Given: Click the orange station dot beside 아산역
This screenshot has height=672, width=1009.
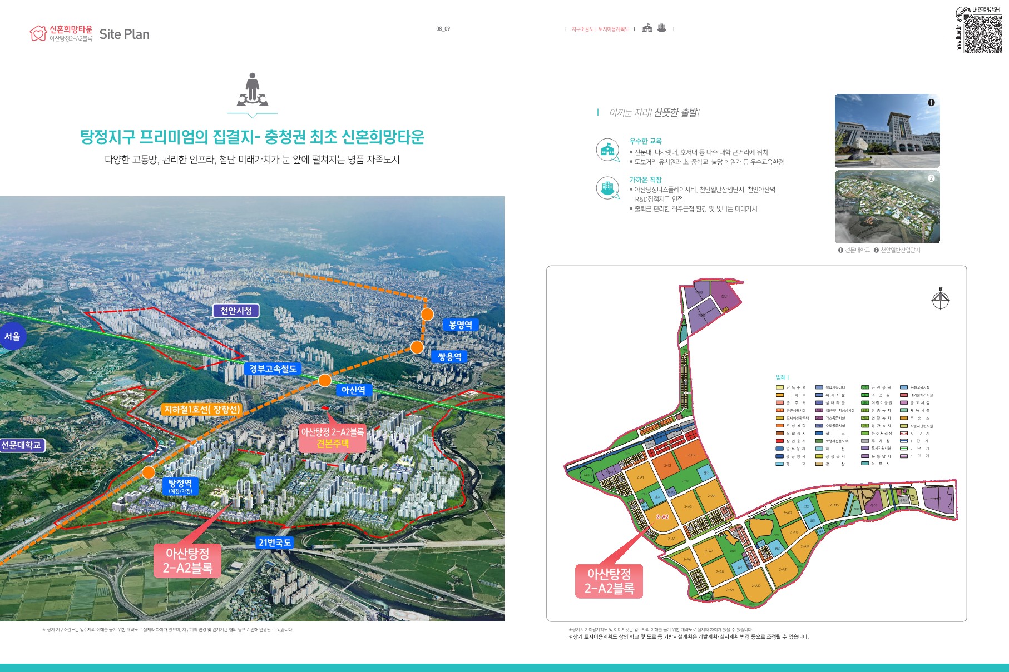Looking at the screenshot, I should coord(325,381).
